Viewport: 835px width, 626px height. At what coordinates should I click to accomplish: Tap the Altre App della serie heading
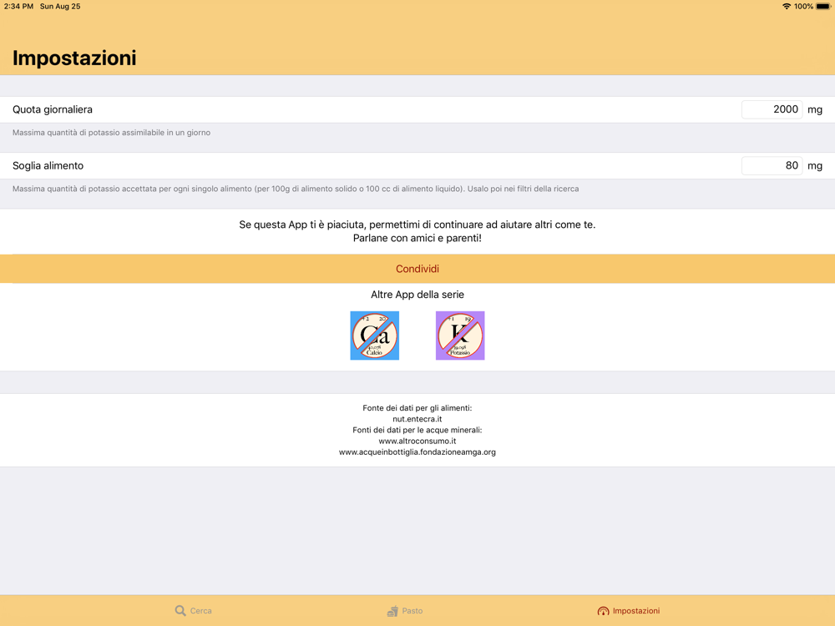(x=417, y=295)
